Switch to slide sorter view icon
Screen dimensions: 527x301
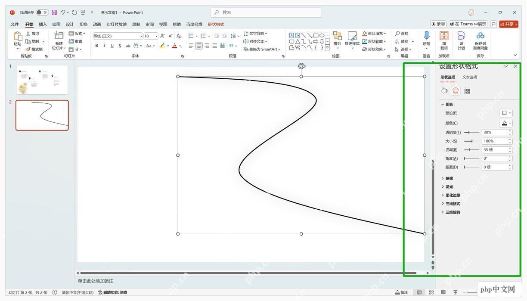coord(431,292)
